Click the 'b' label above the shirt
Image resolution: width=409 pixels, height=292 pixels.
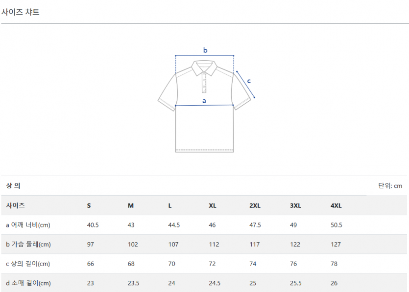tap(205, 50)
